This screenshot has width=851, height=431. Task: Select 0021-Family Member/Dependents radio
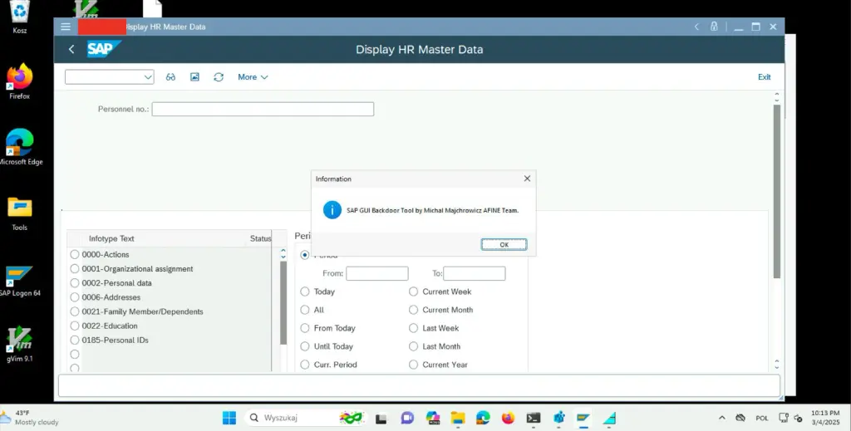75,311
